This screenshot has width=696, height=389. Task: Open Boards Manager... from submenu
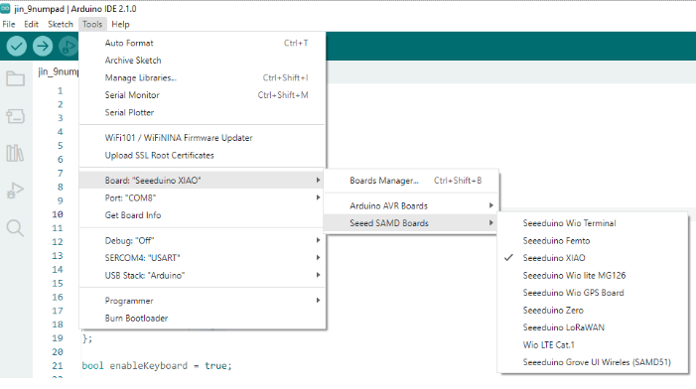[x=411, y=181]
